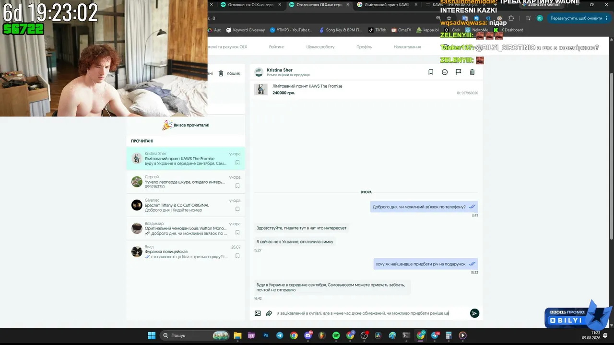Go to the Налаштування tab
The height and width of the screenshot is (345, 614).
407,47
